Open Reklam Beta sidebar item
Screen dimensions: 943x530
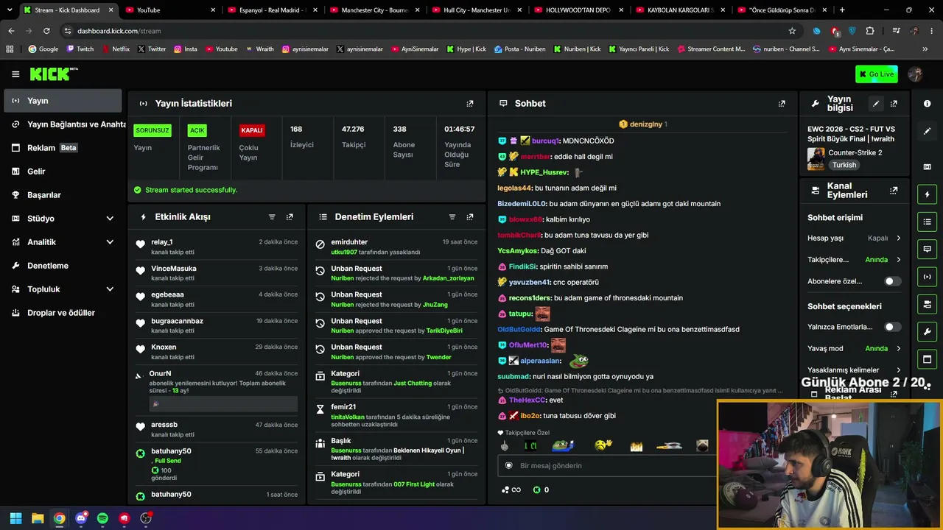coord(63,148)
